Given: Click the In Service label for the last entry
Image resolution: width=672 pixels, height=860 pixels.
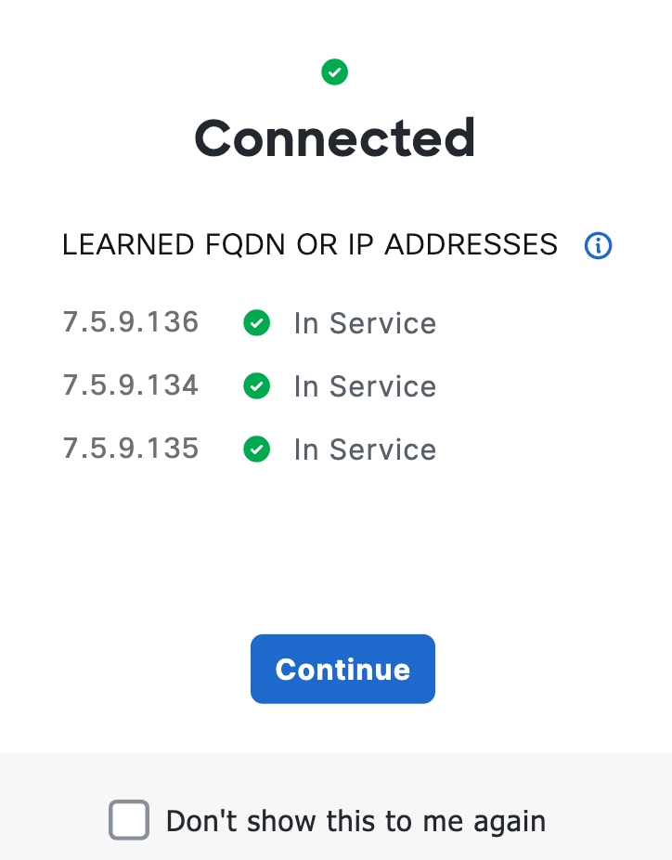Looking at the screenshot, I should tap(365, 450).
